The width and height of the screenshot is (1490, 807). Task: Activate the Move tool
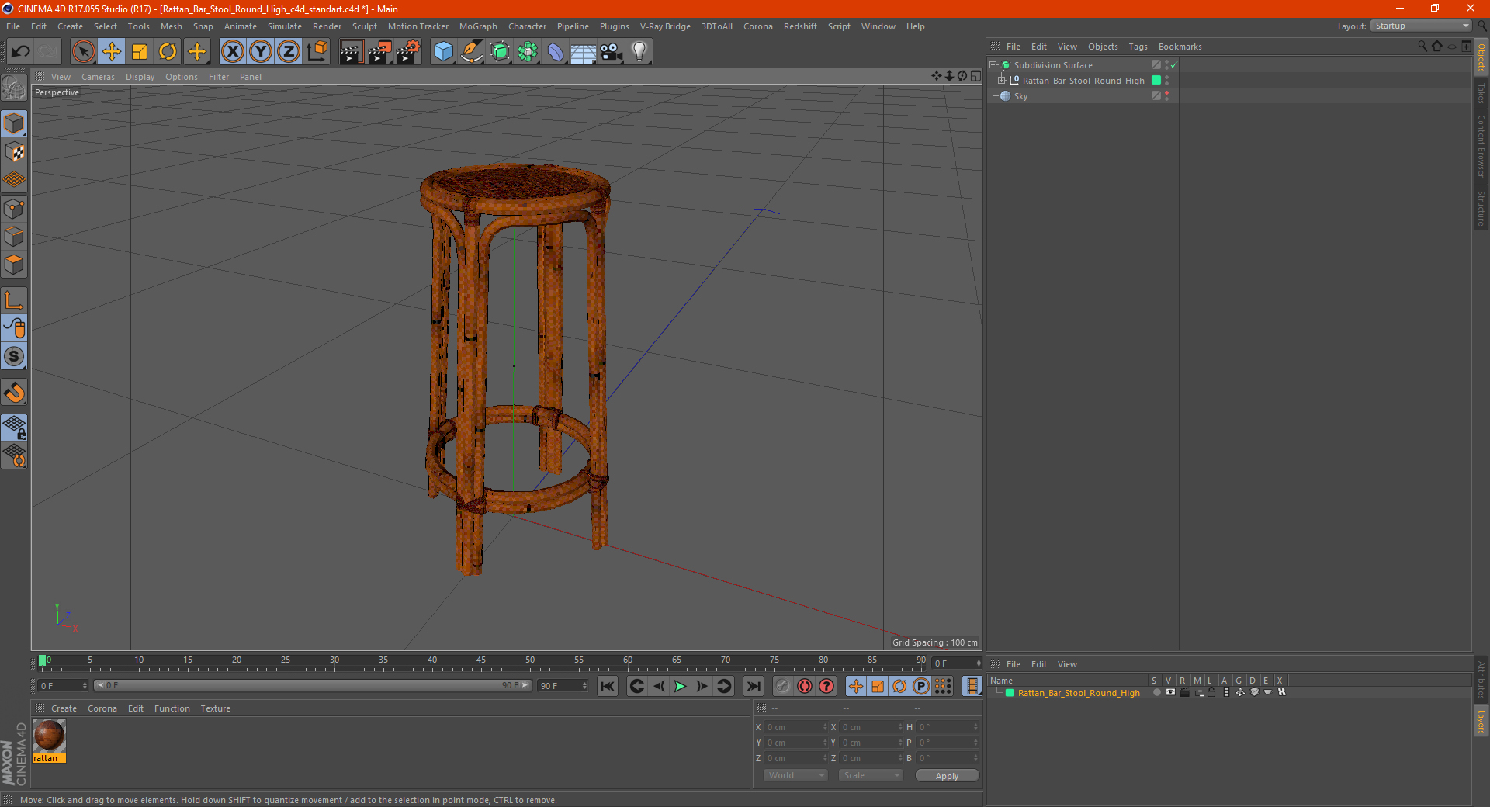[x=112, y=52]
